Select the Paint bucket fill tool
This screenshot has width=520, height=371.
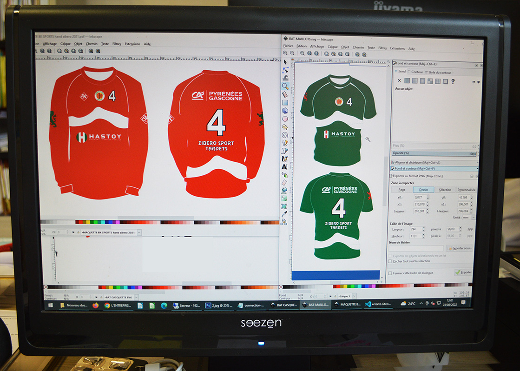point(284,191)
